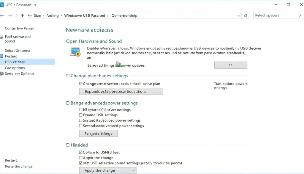Click breadcrumb chevron after Windsowe USB Pasciced
Viewport: 304px width, 174px height.
point(108,15)
